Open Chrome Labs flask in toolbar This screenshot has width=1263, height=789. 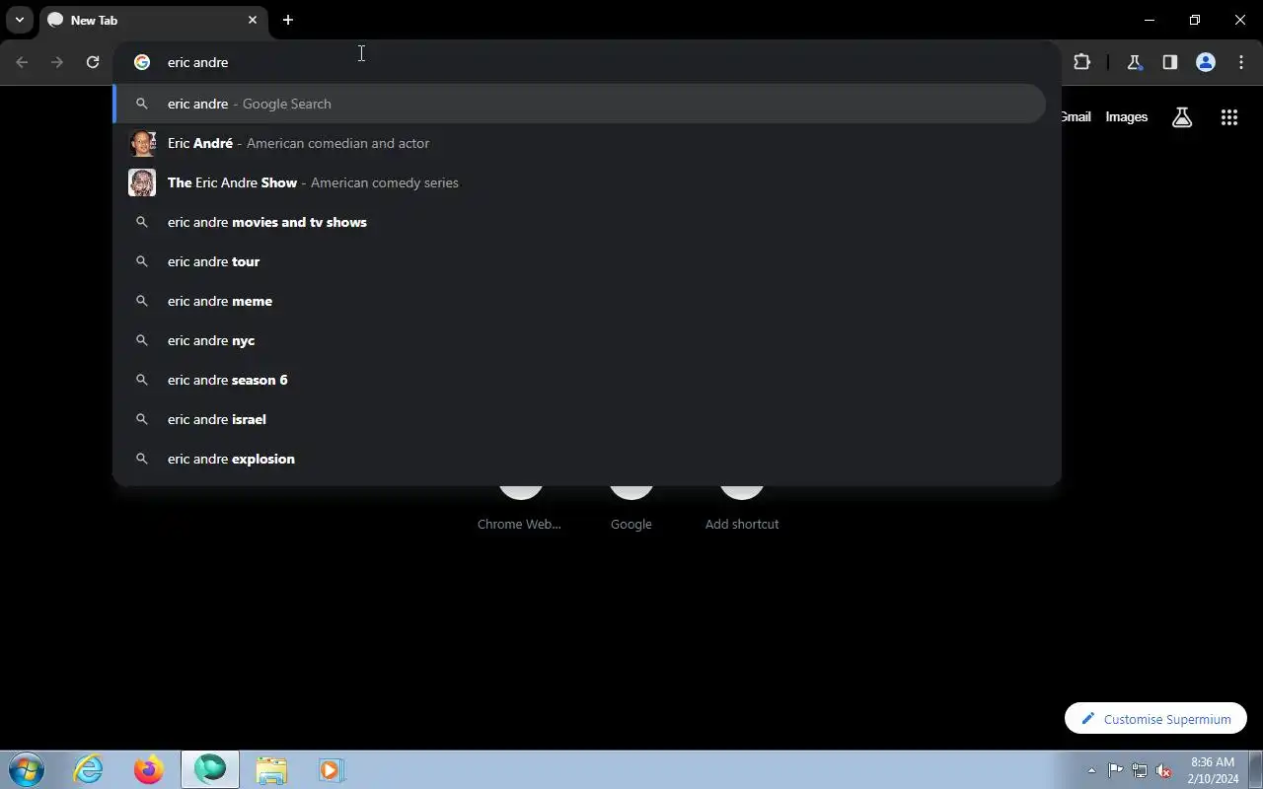point(1134,62)
